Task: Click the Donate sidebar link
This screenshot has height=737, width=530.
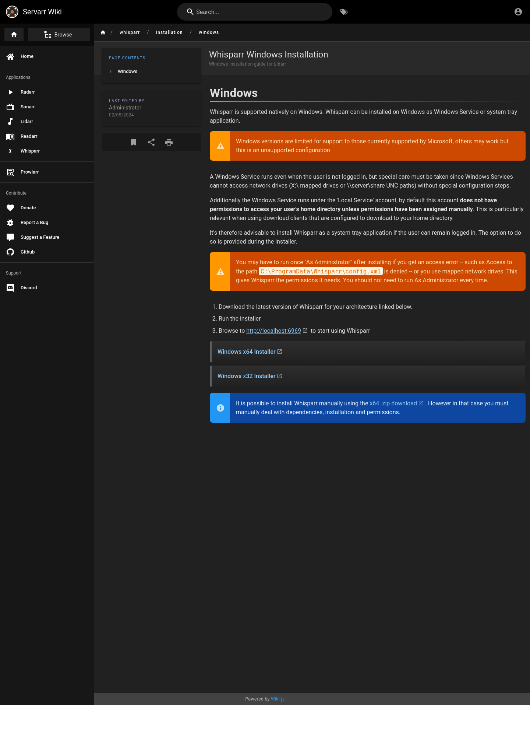Action: 47,208
